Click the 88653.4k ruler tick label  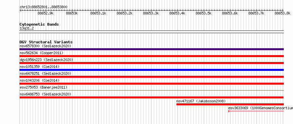[x=177, y=13]
